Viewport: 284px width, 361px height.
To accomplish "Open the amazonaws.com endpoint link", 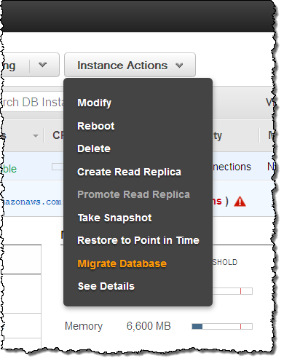I will click(x=32, y=202).
